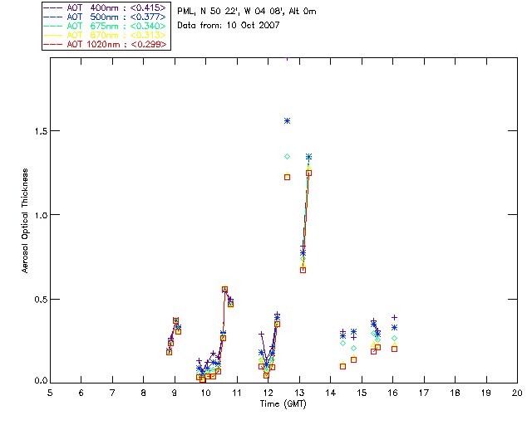Click the PML location header text

click(247, 12)
